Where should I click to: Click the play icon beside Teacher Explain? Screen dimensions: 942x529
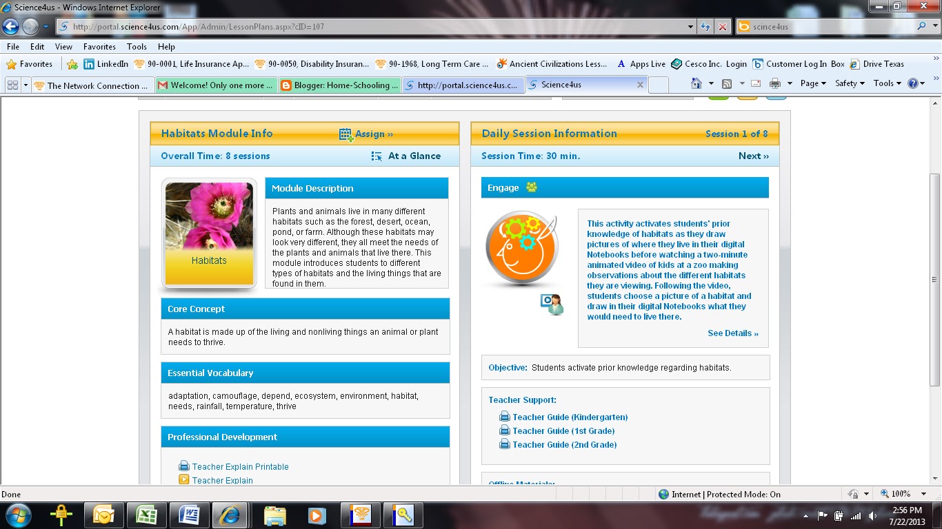[x=184, y=480]
